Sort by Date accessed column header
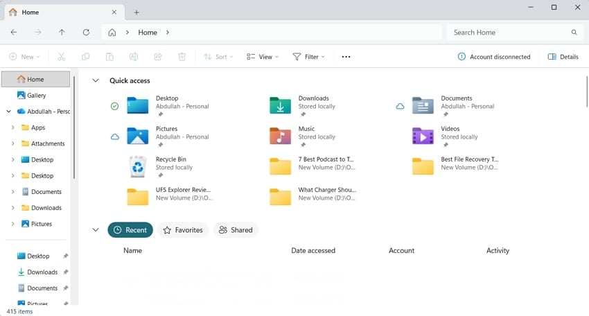This screenshot has width=589, height=316. [313, 250]
